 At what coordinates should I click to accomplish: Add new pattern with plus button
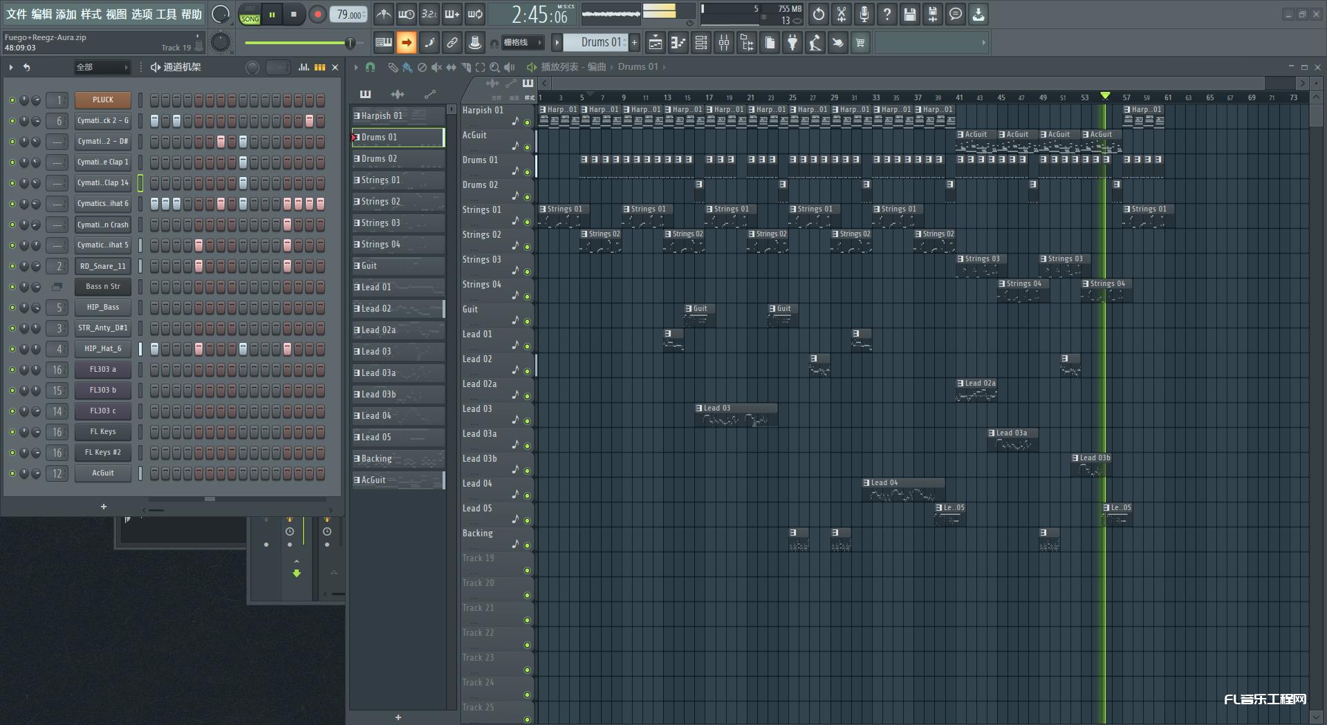tap(634, 43)
